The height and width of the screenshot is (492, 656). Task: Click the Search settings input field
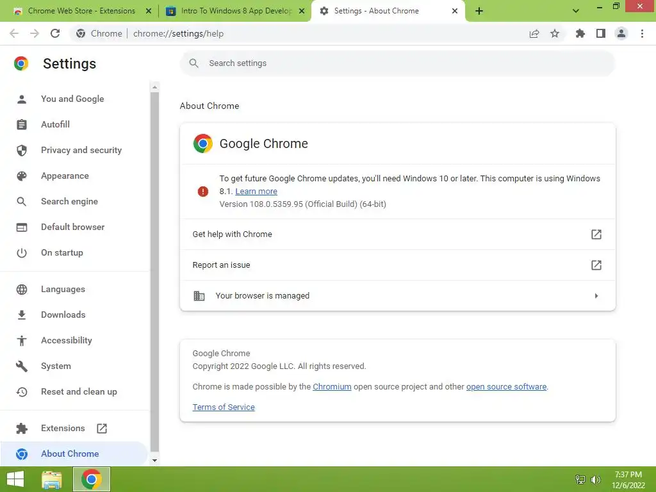397,63
